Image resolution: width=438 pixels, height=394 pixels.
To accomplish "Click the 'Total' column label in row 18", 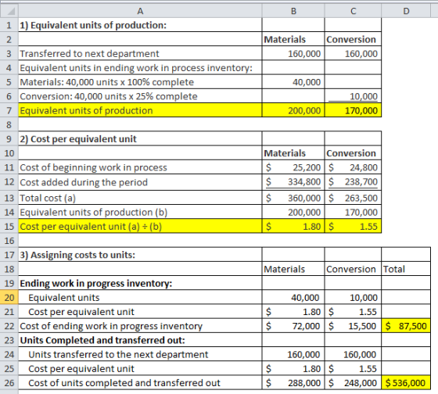I will click(x=406, y=269).
